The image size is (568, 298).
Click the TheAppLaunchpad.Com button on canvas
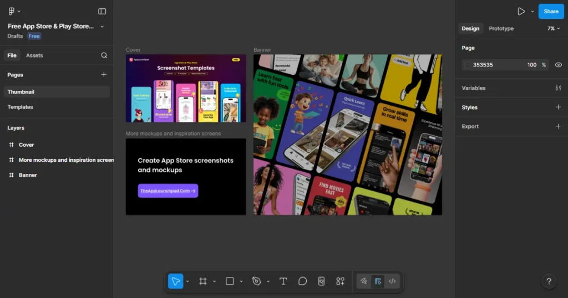[168, 191]
